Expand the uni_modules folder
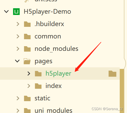127x113 pixels. tap(18, 111)
